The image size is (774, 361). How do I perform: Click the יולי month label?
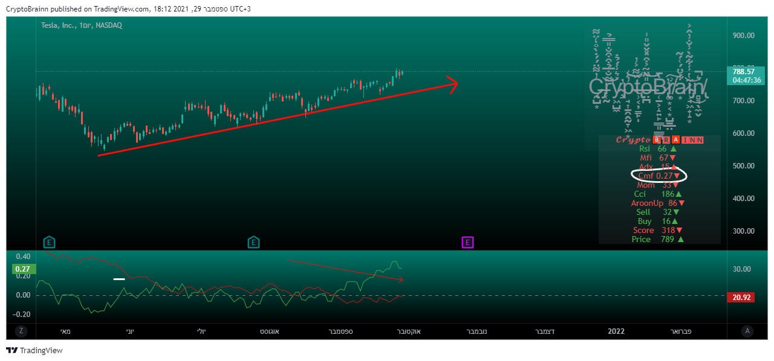point(202,331)
